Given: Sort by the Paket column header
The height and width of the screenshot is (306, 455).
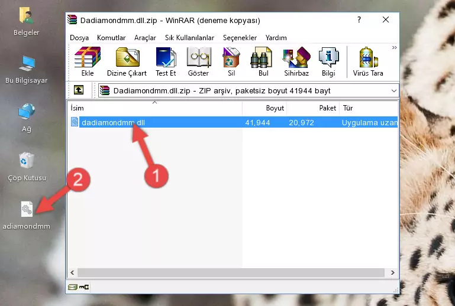Looking at the screenshot, I should point(313,108).
